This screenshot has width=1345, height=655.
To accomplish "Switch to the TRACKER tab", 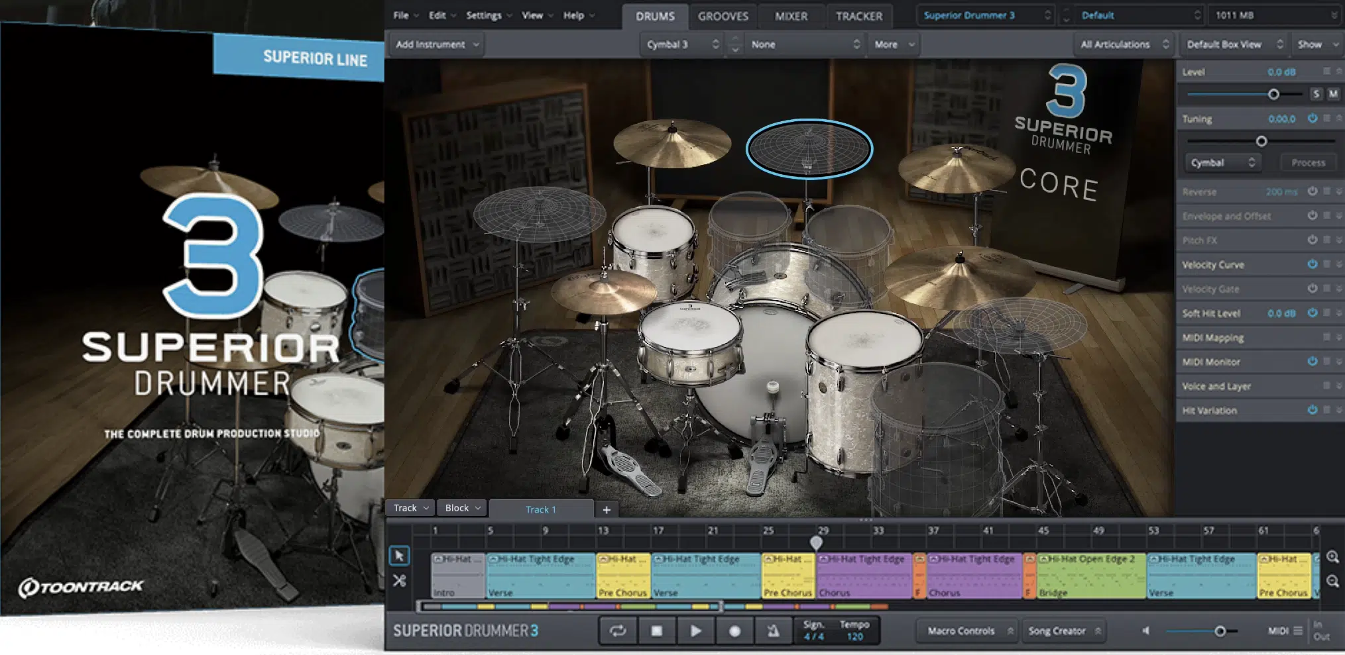I will click(x=859, y=16).
